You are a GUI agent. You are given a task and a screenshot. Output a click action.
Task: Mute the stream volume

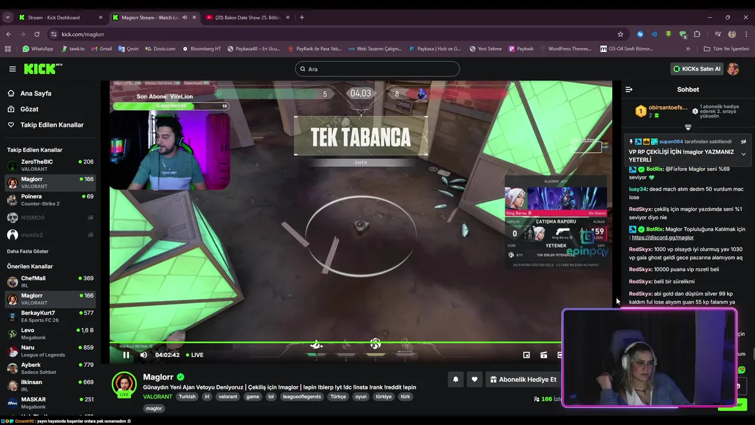coord(143,355)
